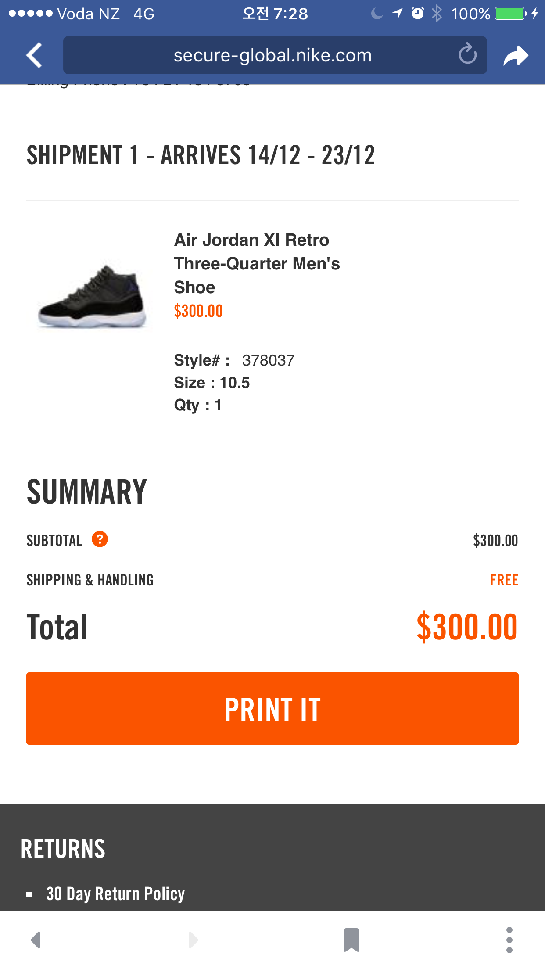
Task: Tap the RETURNS section heading
Action: 63,849
